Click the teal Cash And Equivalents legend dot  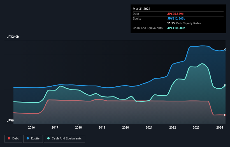point(48,138)
